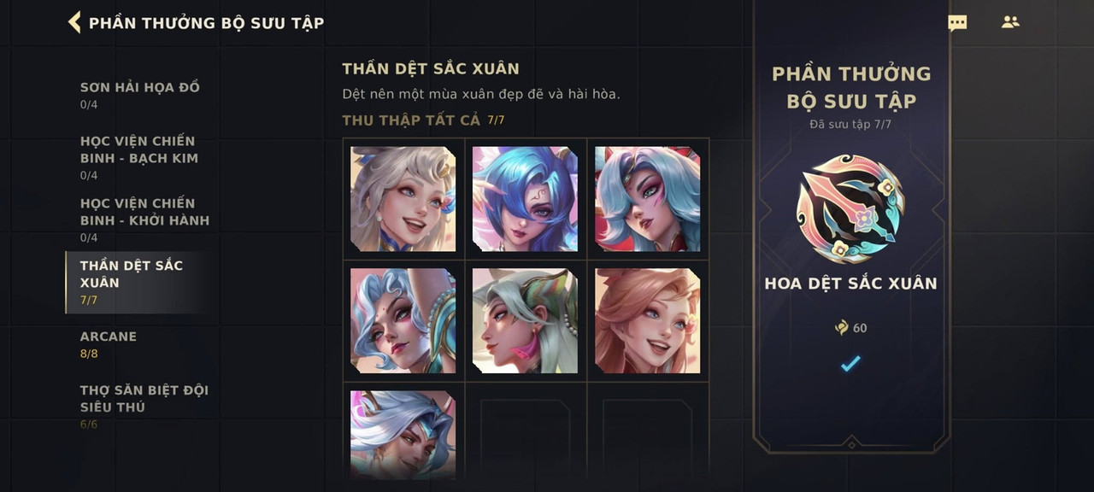
Task: Click the blue checkmark under the reward
Action: pyautogui.click(x=850, y=364)
